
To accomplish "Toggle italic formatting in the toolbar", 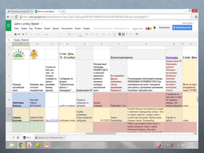I will pyautogui.click(x=73, y=34).
